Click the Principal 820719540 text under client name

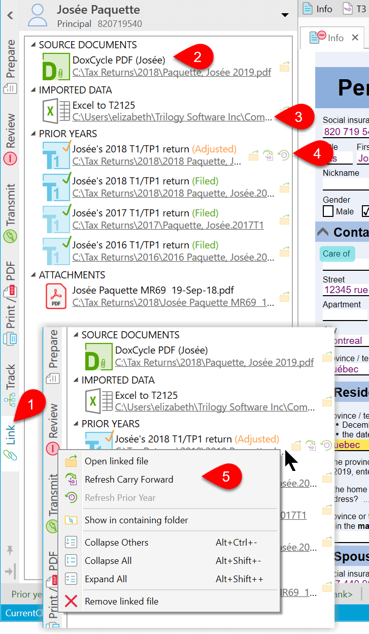coord(99,24)
